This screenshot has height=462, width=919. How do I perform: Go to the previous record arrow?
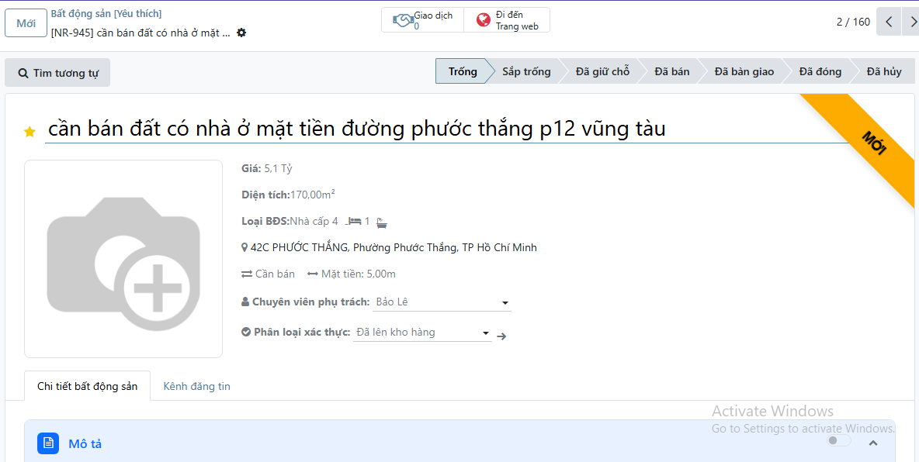coord(889,22)
